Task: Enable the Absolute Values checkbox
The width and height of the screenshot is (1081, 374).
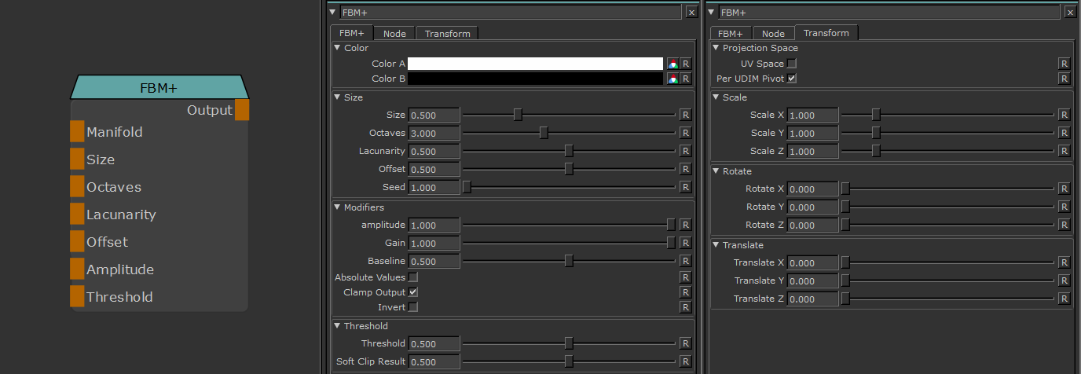Action: click(x=413, y=277)
